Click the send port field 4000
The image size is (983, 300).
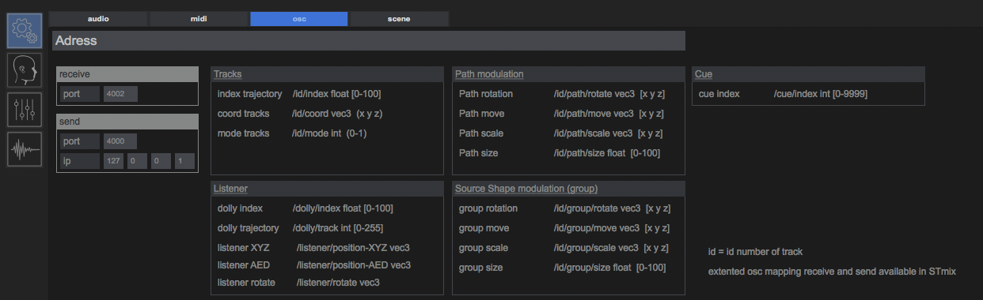click(120, 141)
